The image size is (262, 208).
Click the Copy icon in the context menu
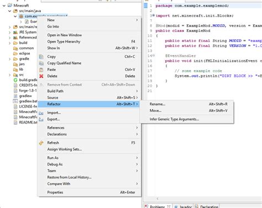41,57
